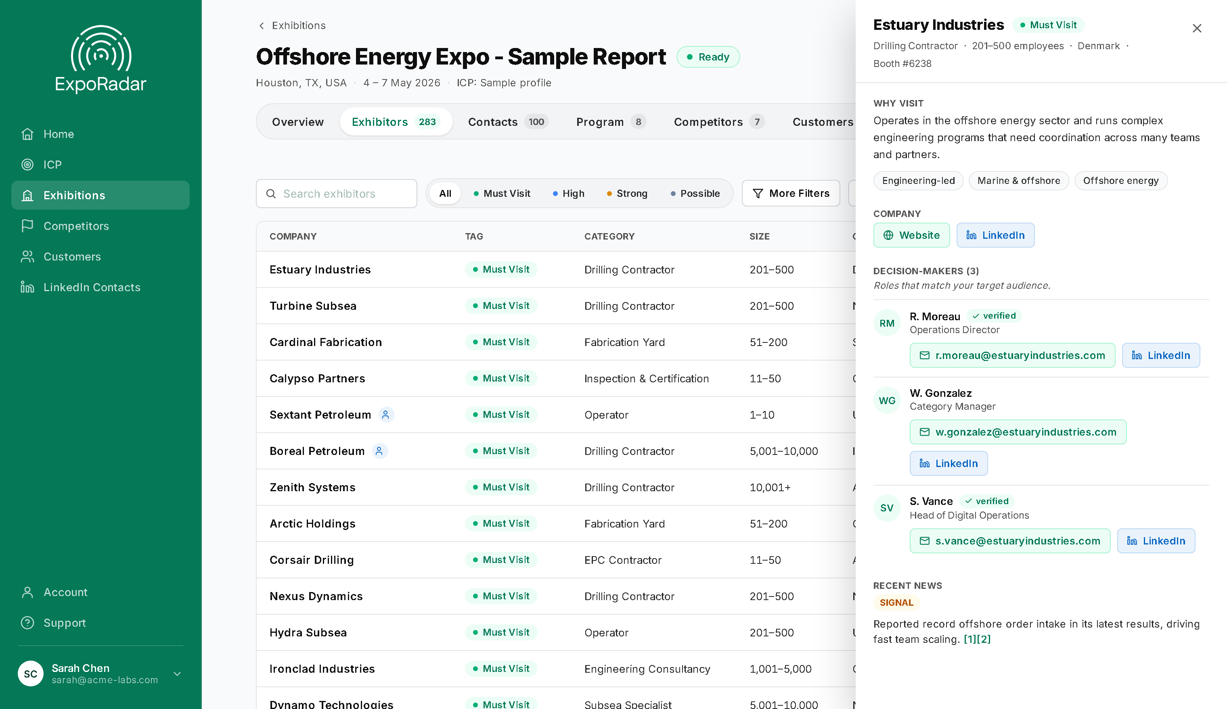Screen dimensions: 1227x709
Task: Sort by the COMPANY column header
Action: pyautogui.click(x=293, y=236)
